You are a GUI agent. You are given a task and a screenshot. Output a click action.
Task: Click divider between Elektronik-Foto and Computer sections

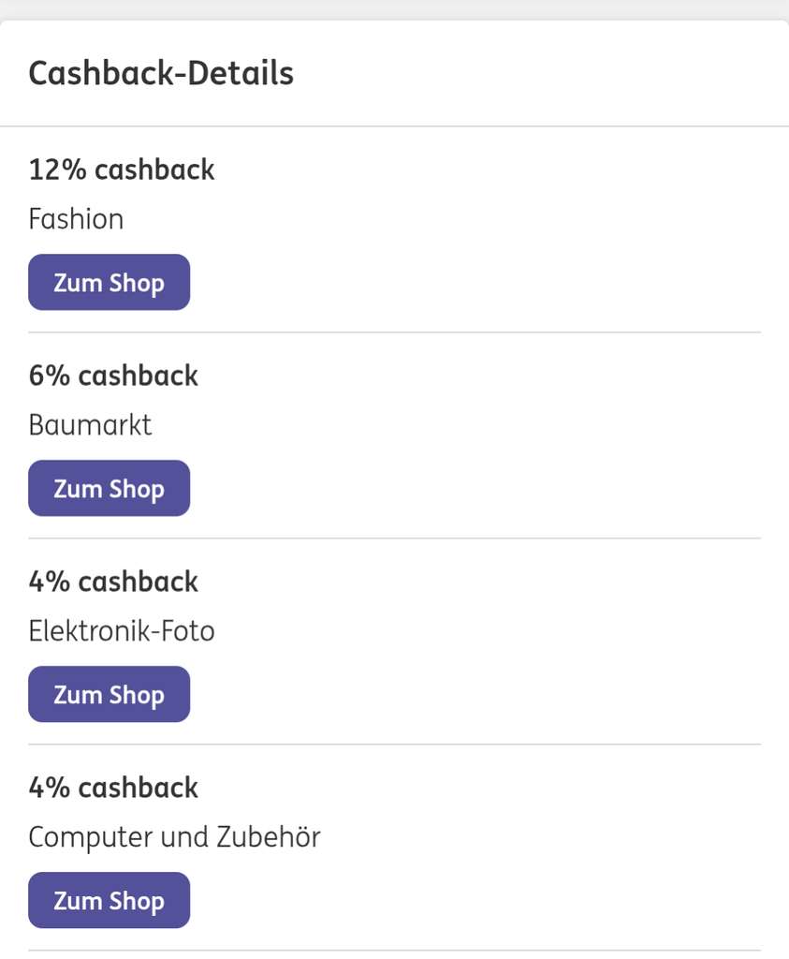(394, 745)
